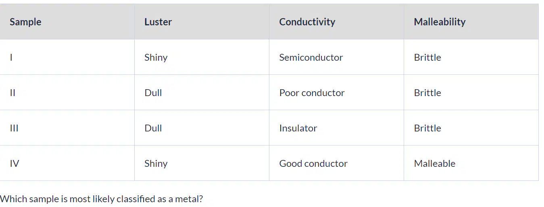Click Shiny luster cell for sample IV
The height and width of the screenshot is (207, 544).
tap(156, 164)
